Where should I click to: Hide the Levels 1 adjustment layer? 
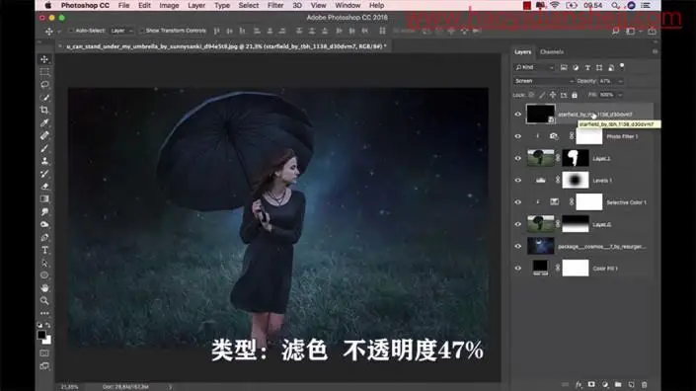click(x=518, y=180)
